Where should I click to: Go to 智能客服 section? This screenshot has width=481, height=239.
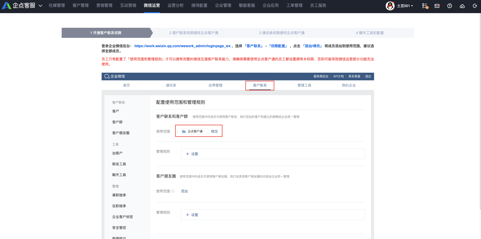tap(247, 6)
